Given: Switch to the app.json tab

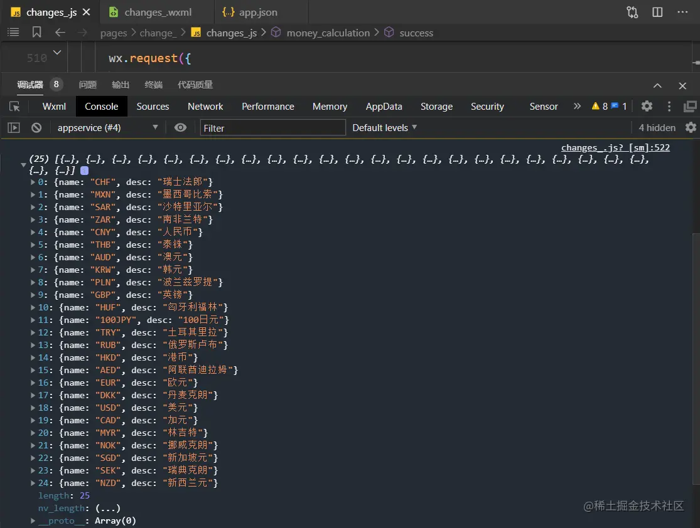Looking at the screenshot, I should click(250, 12).
